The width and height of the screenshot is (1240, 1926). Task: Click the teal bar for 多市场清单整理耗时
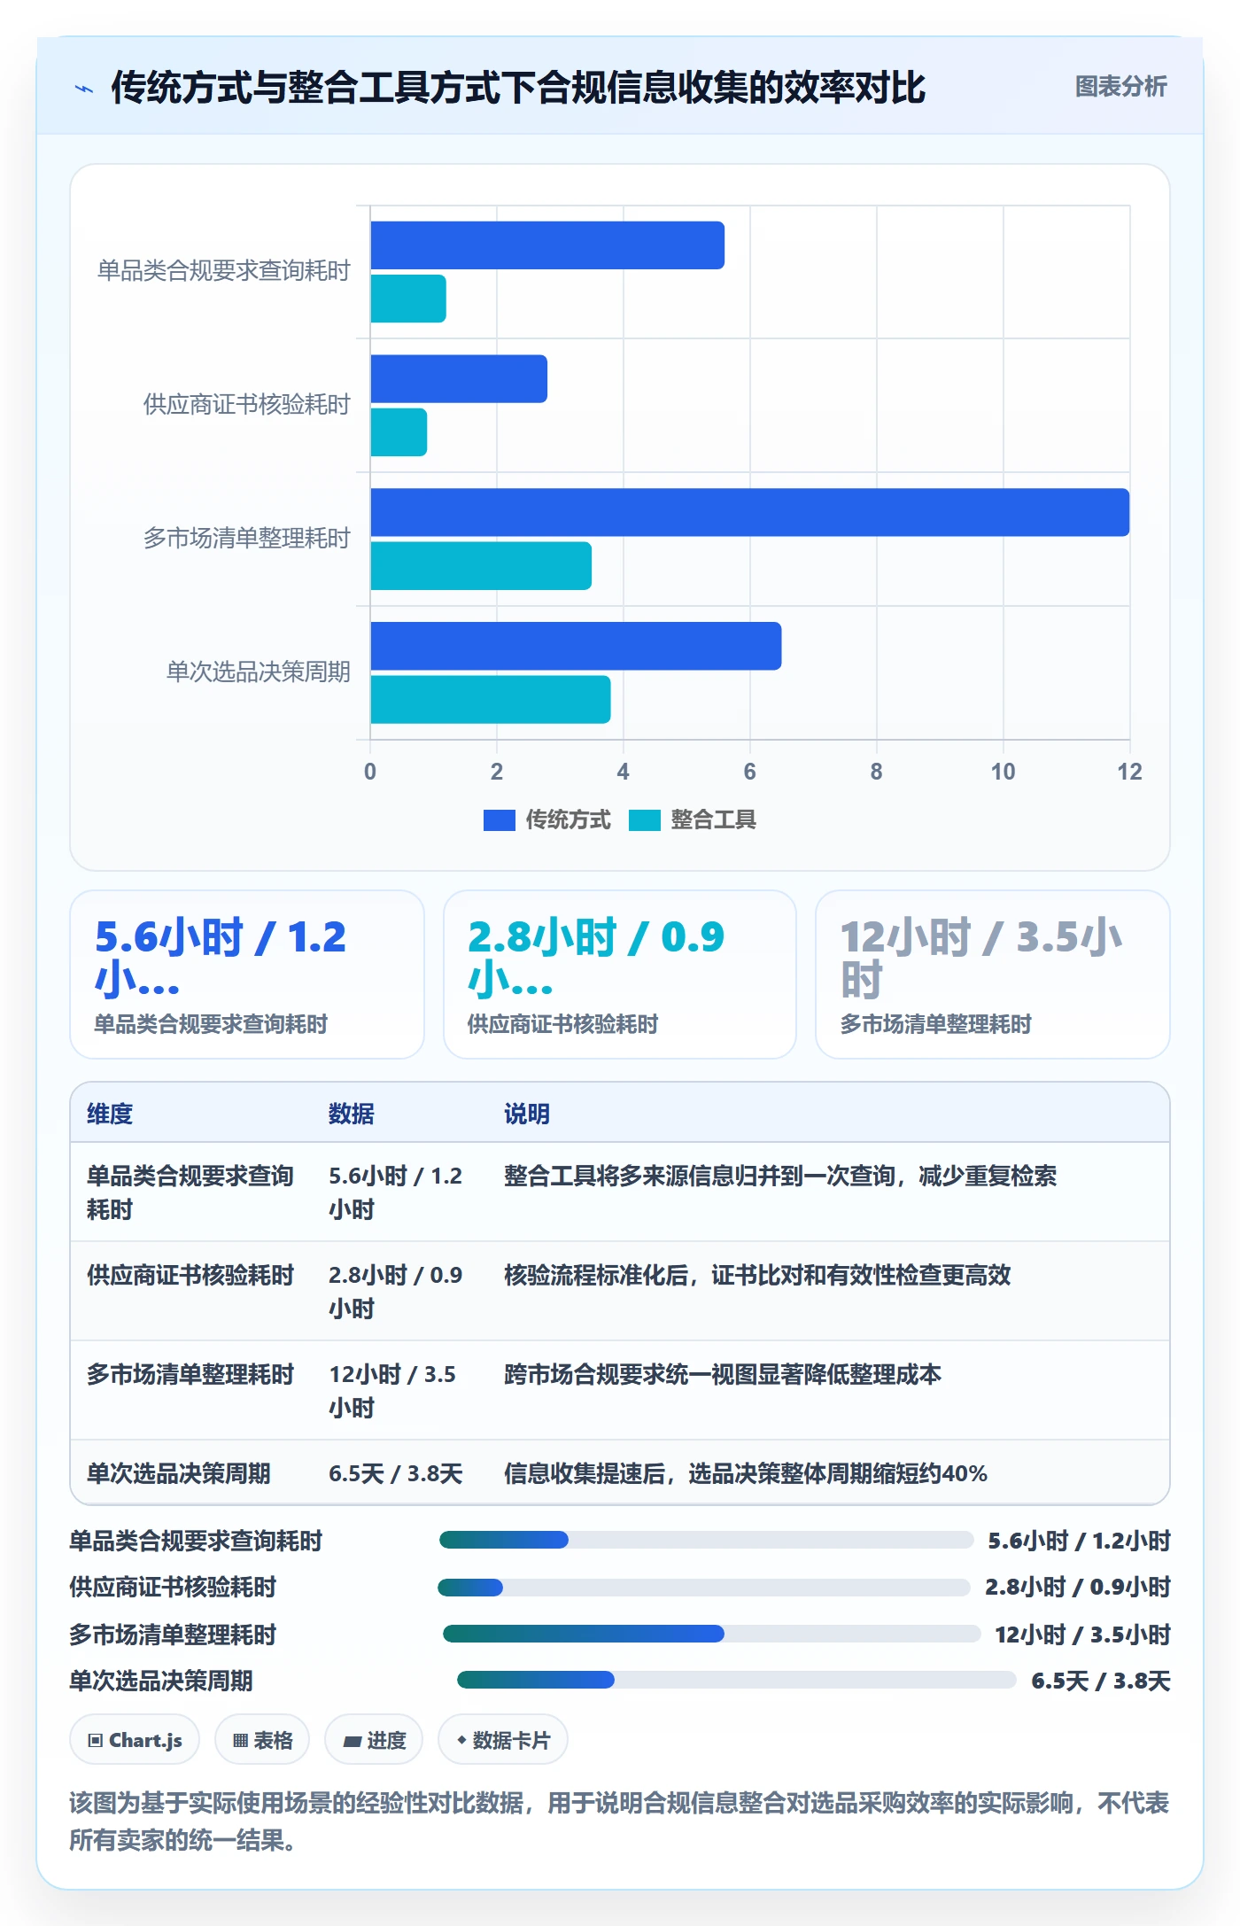481,566
